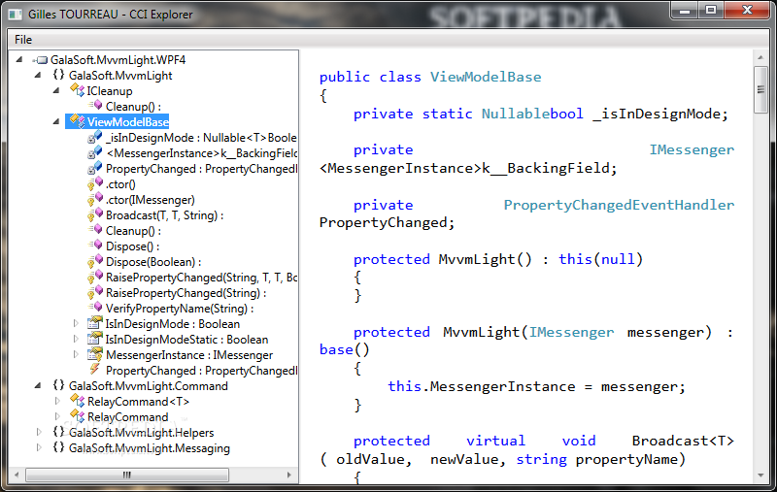This screenshot has width=777, height=492.
Task: Maximize the CCI Explorer window
Action: tap(711, 10)
